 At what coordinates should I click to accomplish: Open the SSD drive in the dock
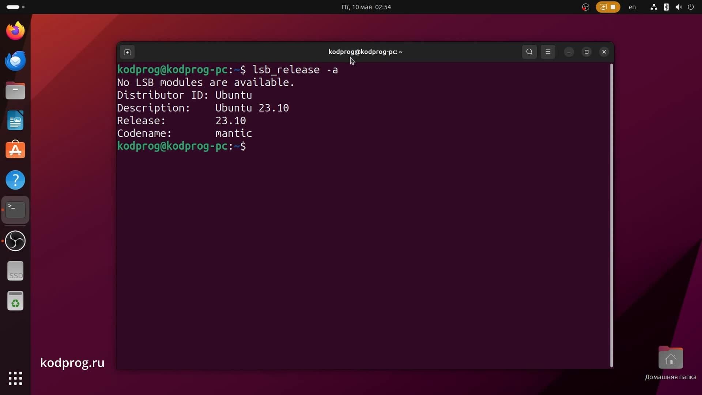(15, 271)
